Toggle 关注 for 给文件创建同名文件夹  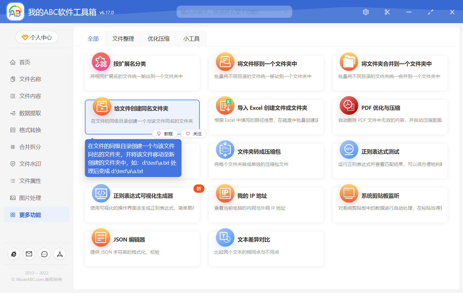(194, 133)
